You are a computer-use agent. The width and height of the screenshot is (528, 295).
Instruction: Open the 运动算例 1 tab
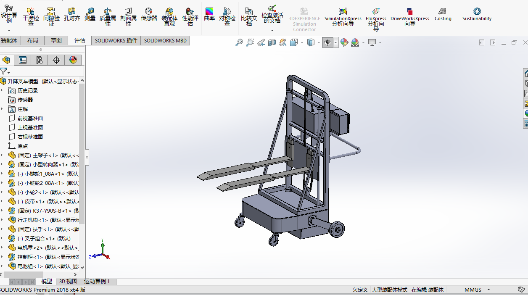(x=97, y=282)
